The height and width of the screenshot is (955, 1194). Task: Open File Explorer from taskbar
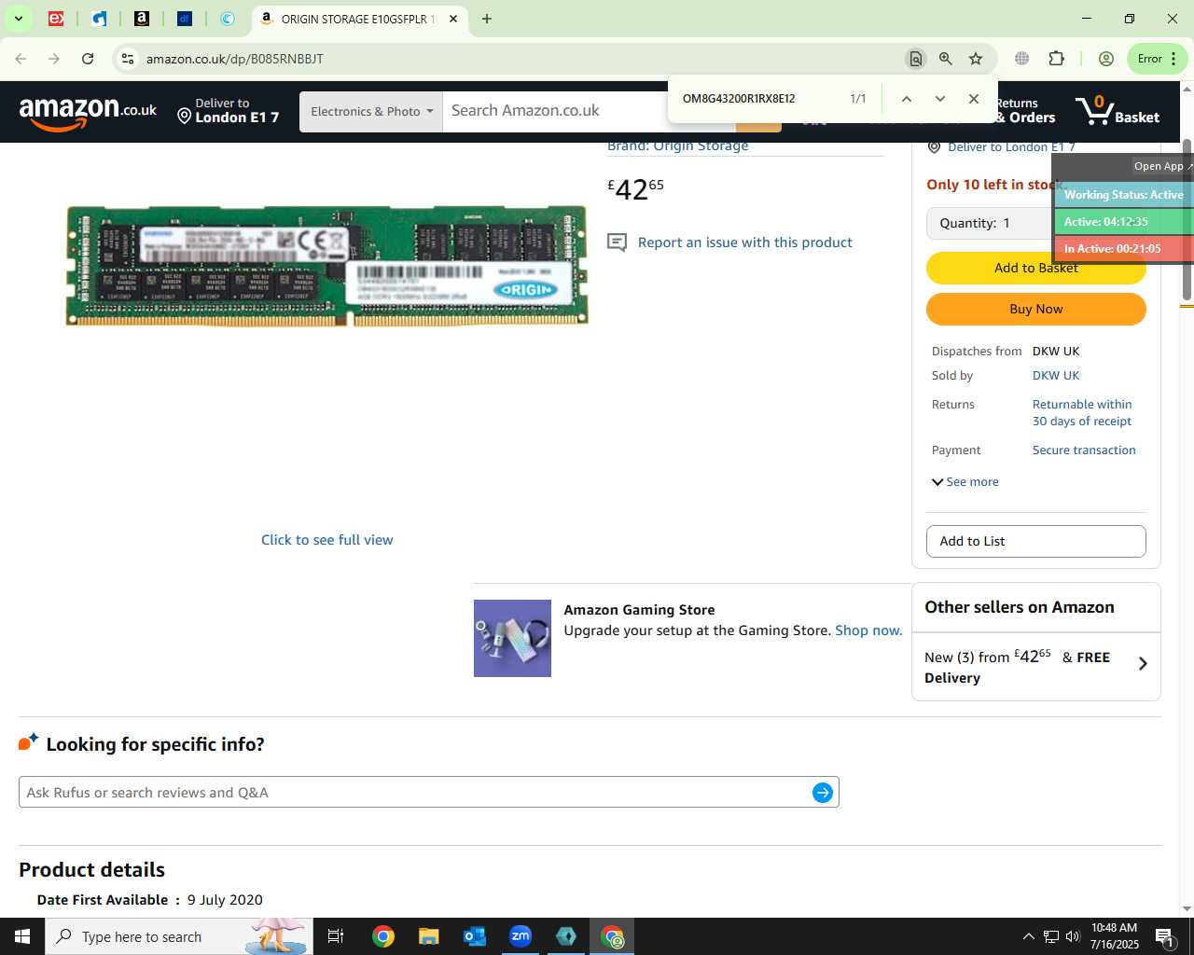point(428,936)
